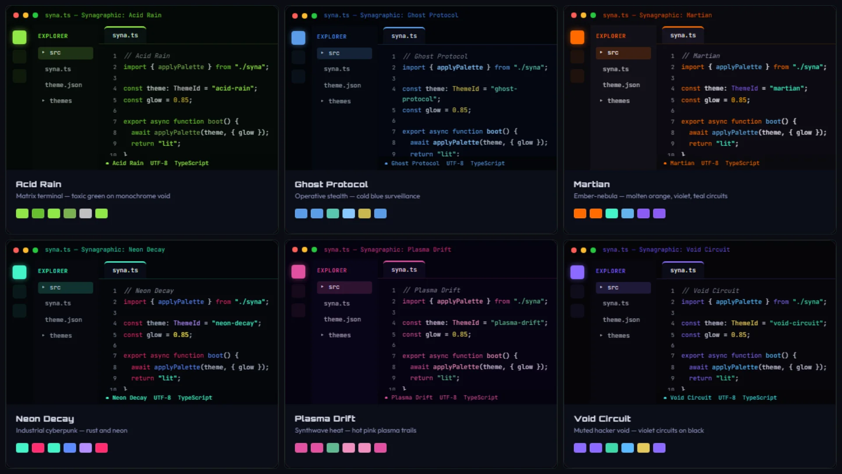Select the syna.ts tab in Ghost Protocol preview
The width and height of the screenshot is (842, 474).
pyautogui.click(x=404, y=36)
